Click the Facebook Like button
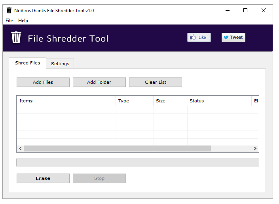 (x=199, y=37)
